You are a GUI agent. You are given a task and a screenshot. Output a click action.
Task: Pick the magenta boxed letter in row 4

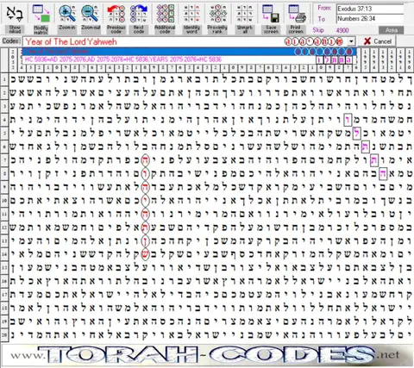click(348, 120)
